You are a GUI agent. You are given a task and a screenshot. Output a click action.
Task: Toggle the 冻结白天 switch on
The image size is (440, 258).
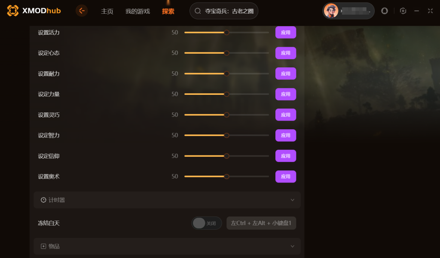tap(207, 223)
